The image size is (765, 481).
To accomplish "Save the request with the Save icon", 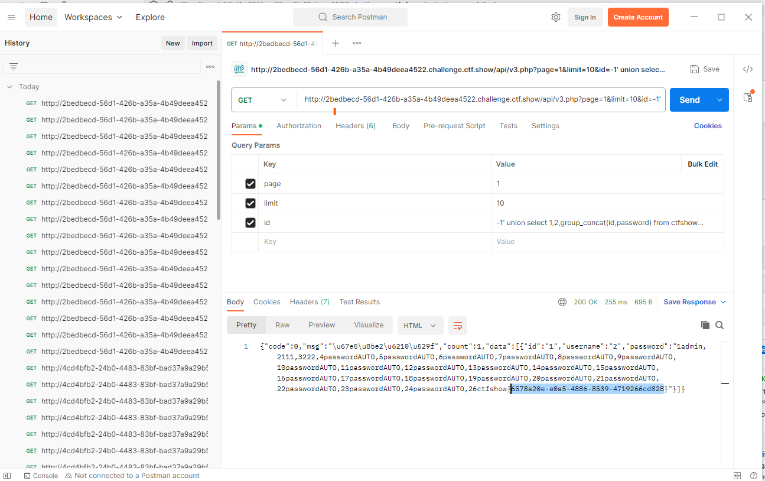I will [x=705, y=69].
